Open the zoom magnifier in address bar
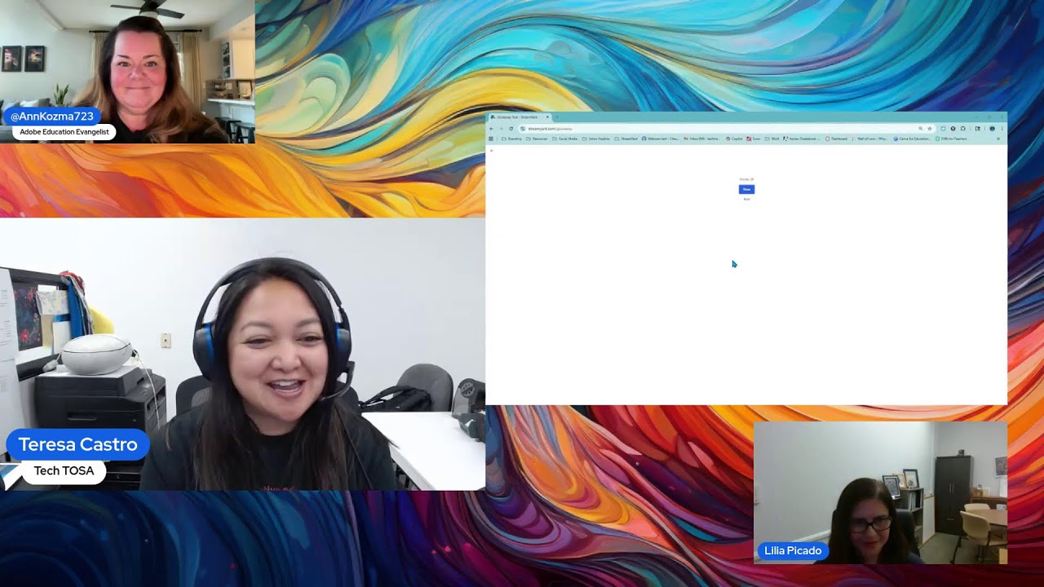 point(921,129)
